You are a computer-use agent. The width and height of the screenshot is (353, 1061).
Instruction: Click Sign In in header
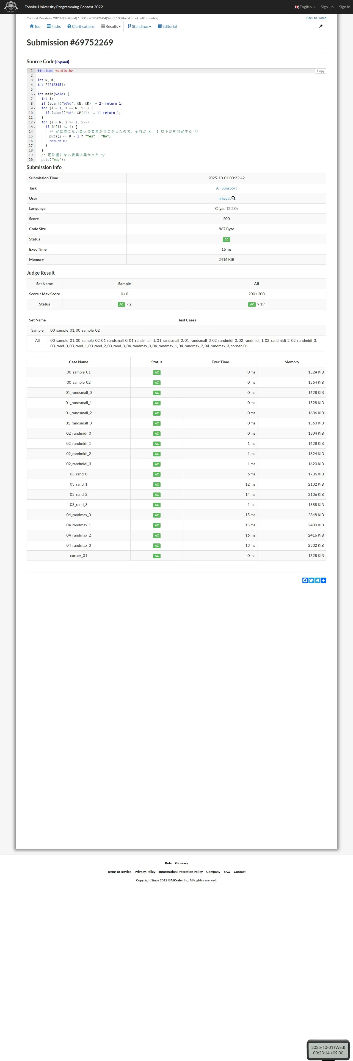[x=344, y=7]
